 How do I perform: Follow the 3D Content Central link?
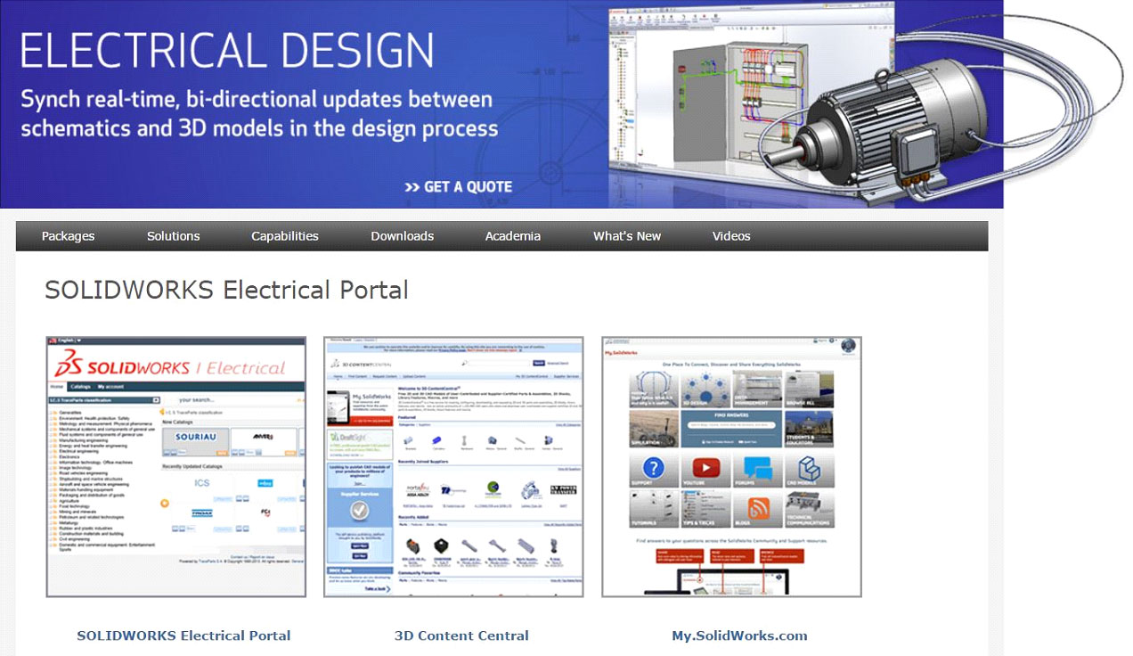point(461,635)
